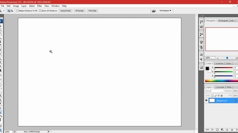238x133 pixels.
Task: Click the Link layers icon
Action: click(x=207, y=130)
